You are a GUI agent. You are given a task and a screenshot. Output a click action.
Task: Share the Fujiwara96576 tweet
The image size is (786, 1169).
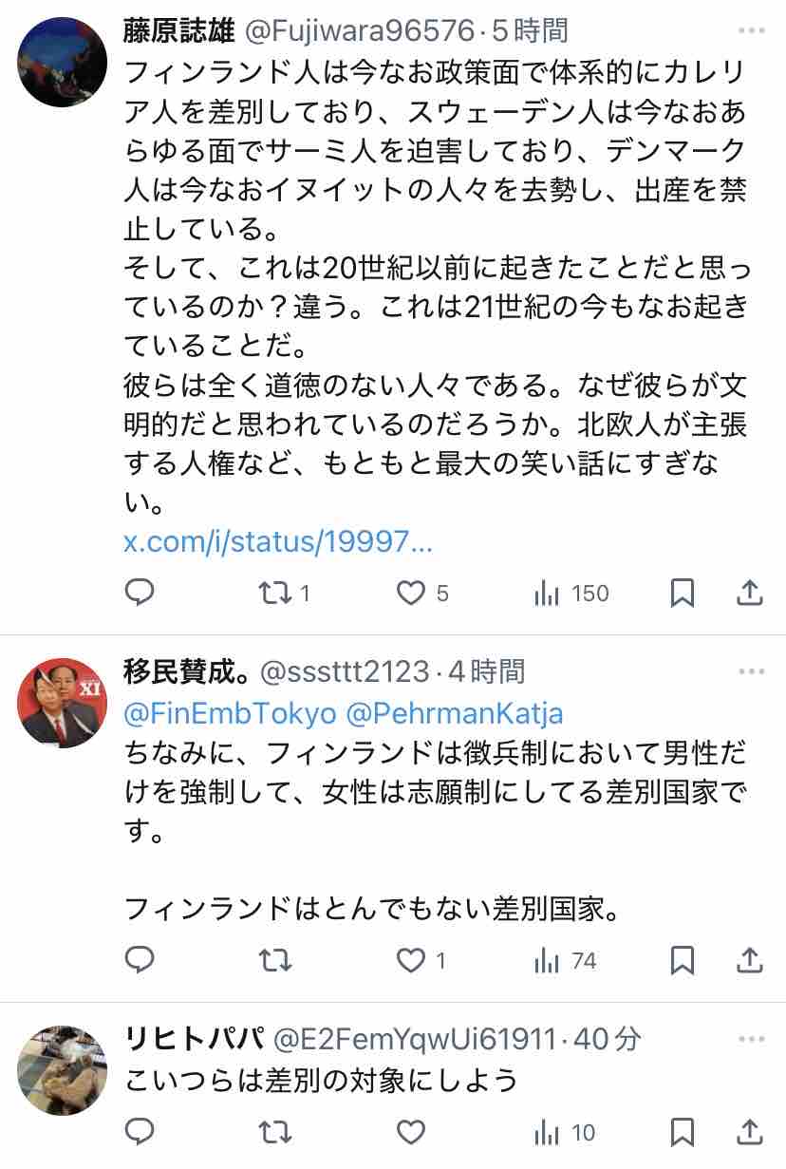(750, 593)
